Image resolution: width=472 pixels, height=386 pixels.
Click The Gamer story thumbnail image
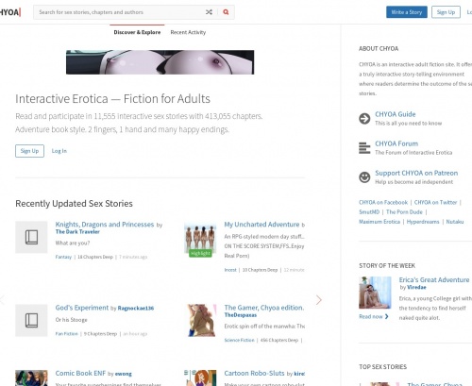(x=200, y=320)
